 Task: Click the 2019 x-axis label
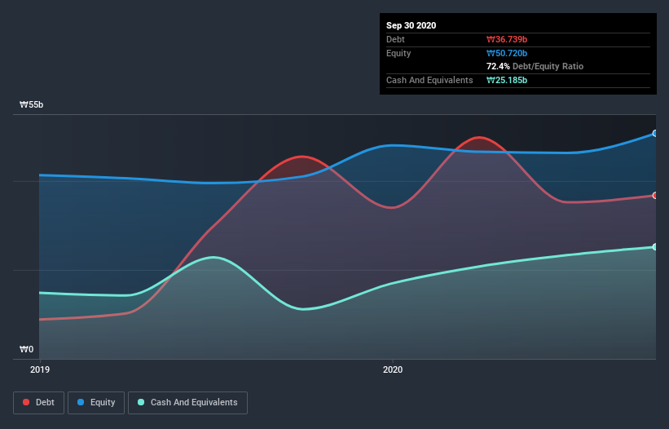40,369
